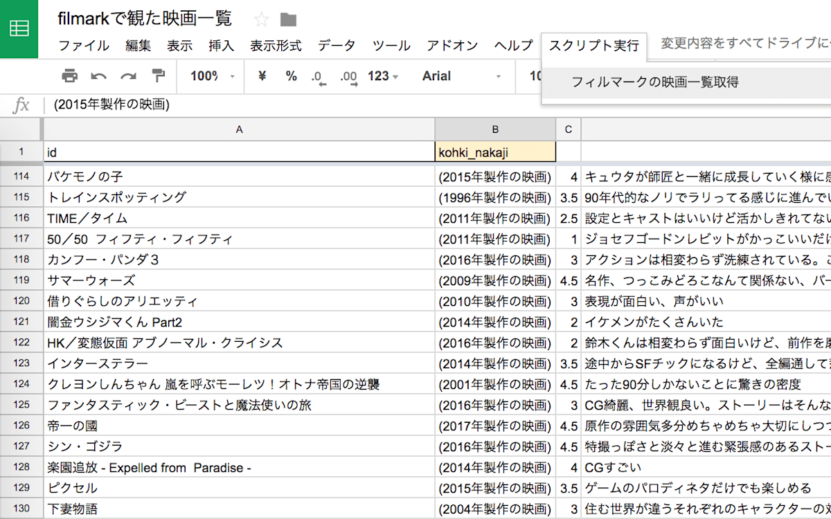Select column B header
Viewport: 831px width, 519px height.
[495, 129]
